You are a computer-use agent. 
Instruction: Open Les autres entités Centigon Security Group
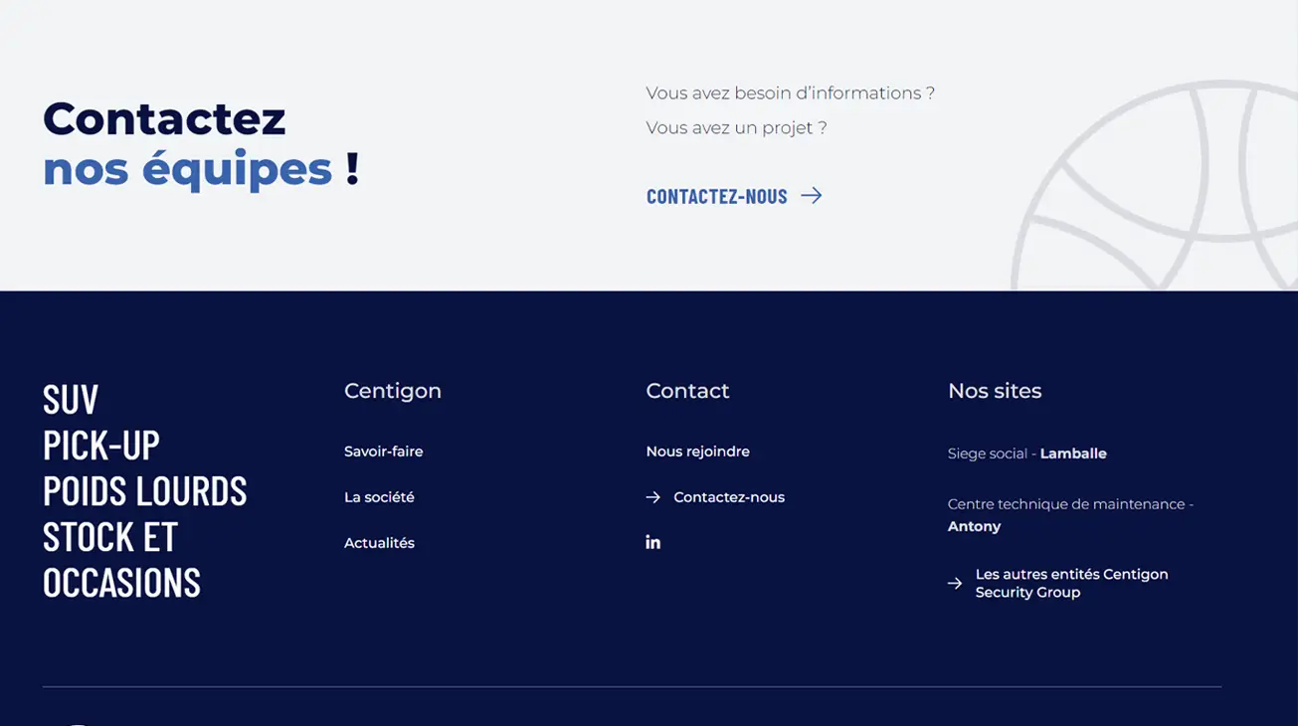[x=1072, y=583]
